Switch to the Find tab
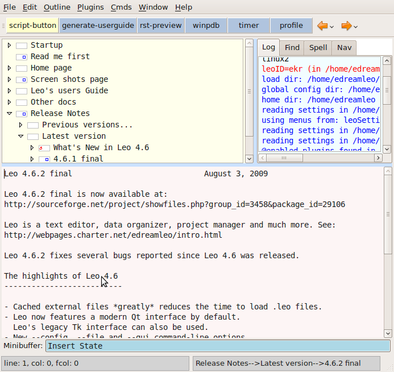 pos(292,48)
